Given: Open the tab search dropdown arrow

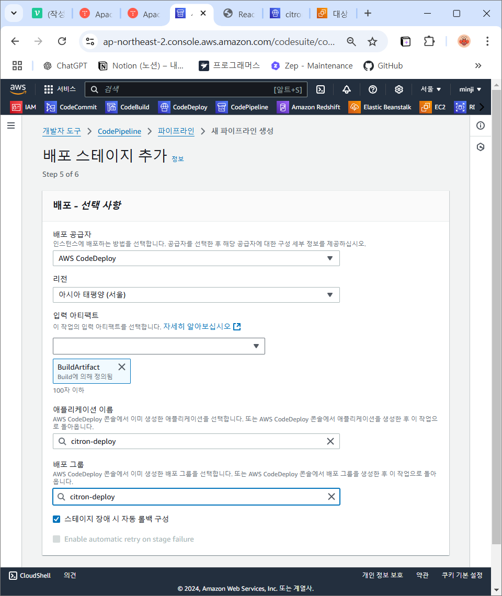Looking at the screenshot, I should (14, 13).
